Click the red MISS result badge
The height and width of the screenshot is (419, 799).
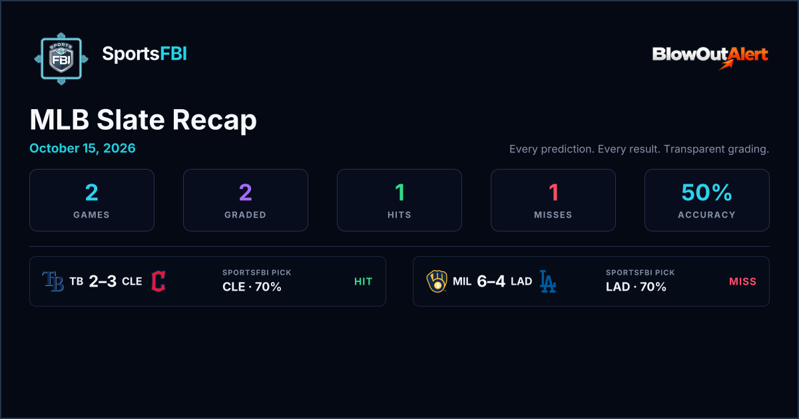point(743,281)
